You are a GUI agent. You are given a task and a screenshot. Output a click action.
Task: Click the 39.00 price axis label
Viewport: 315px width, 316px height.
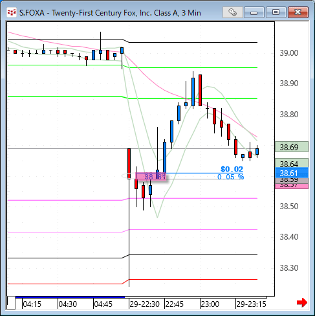tap(289, 53)
